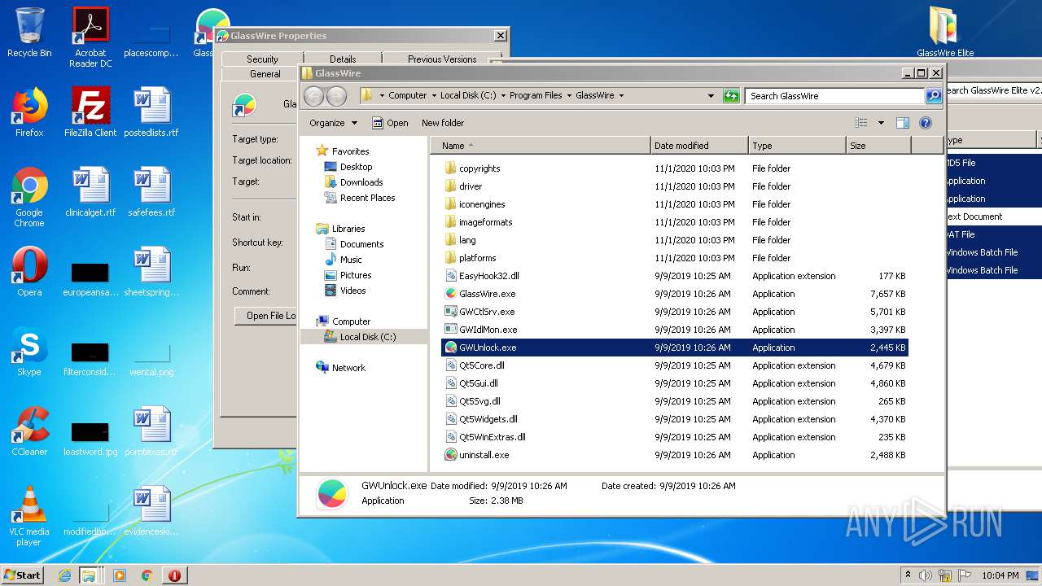Select Desktop under Favorites

[356, 167]
